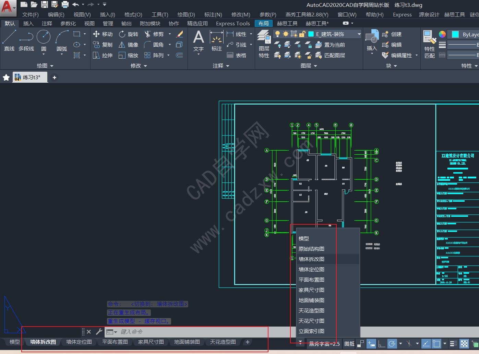Switch to the 插入 ribbon tab
Screen dimensions: 479x354
[x=28, y=23]
